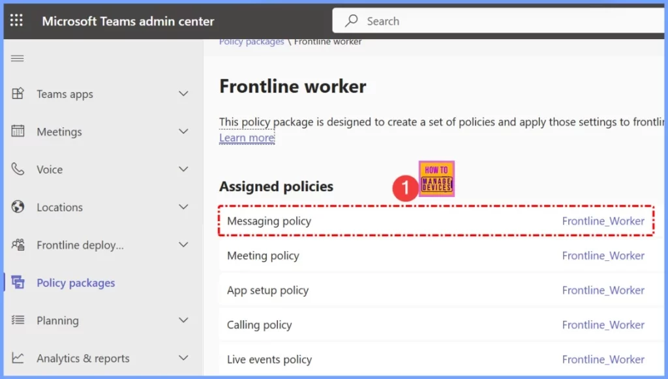Open Locations menu item
668x379 pixels.
point(59,207)
